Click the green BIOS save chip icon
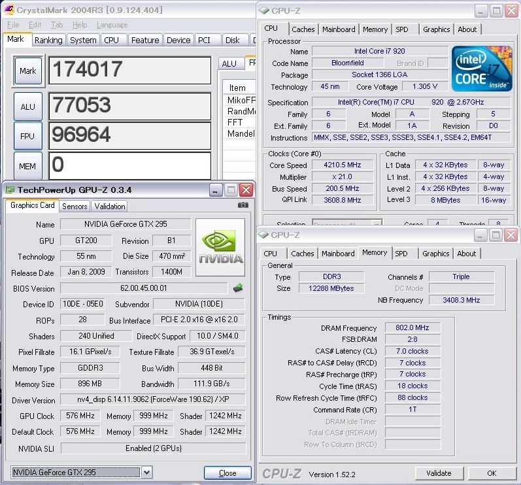The image size is (521, 485). click(238, 288)
